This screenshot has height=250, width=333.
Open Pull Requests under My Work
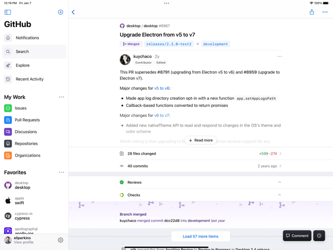click(34, 120)
